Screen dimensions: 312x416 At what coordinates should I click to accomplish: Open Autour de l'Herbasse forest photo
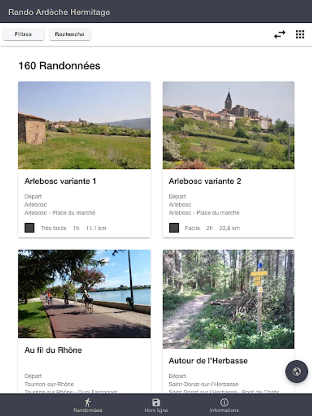coord(228,299)
